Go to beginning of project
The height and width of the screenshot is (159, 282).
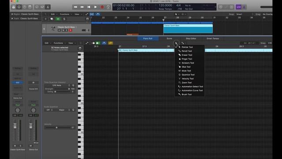point(89,7)
